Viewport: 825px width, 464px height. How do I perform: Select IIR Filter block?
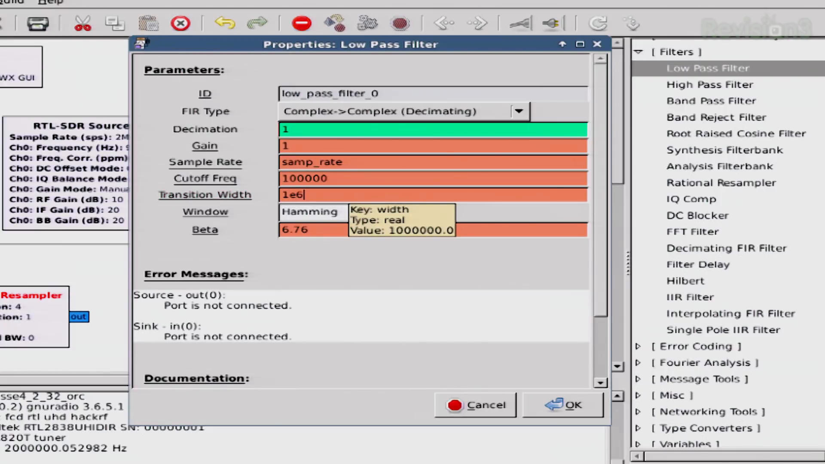coord(690,297)
